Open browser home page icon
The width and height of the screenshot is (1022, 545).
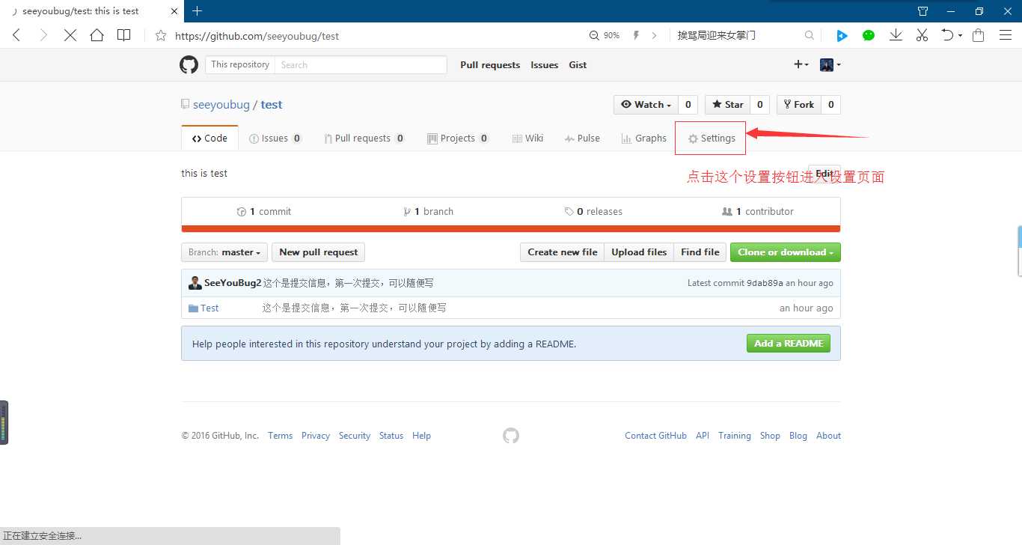coord(97,35)
